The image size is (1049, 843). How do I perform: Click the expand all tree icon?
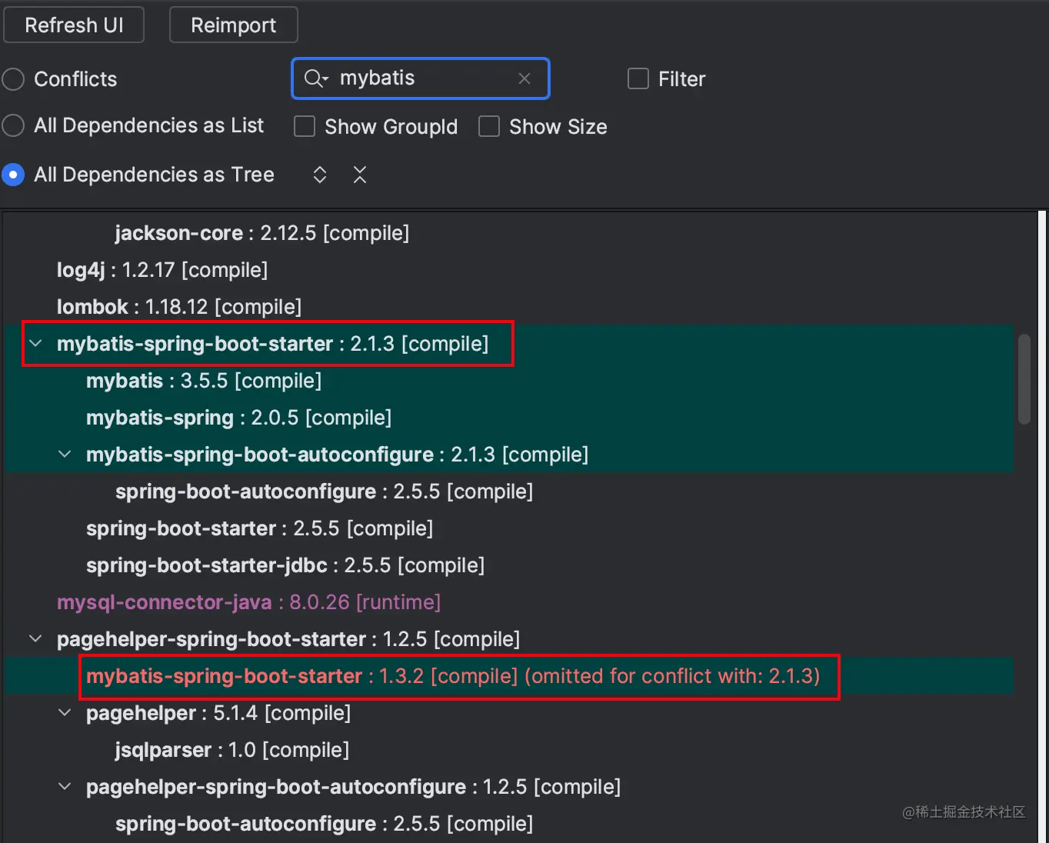[320, 175]
